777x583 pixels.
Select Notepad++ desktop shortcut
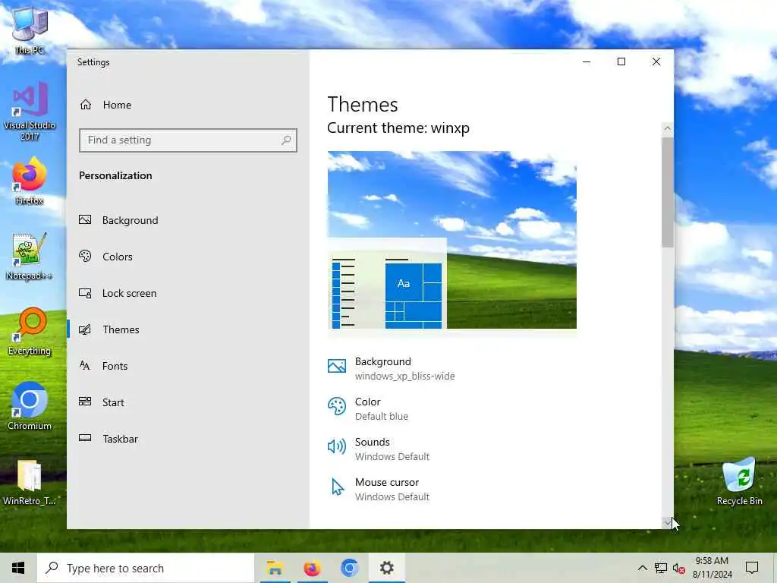point(30,257)
